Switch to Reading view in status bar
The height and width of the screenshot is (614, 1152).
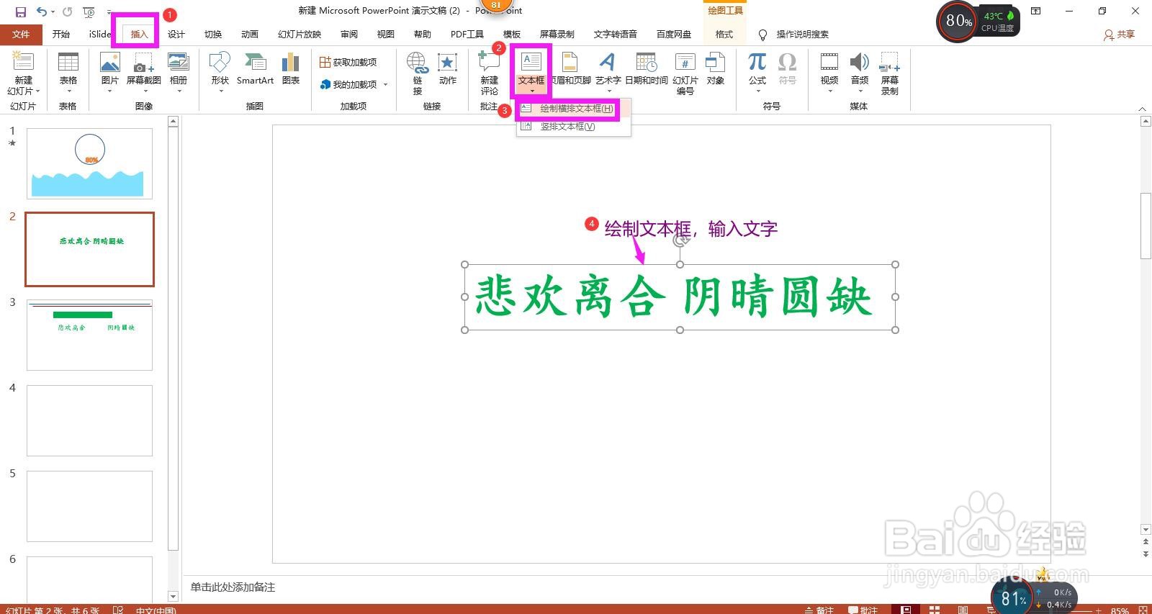[x=963, y=610]
